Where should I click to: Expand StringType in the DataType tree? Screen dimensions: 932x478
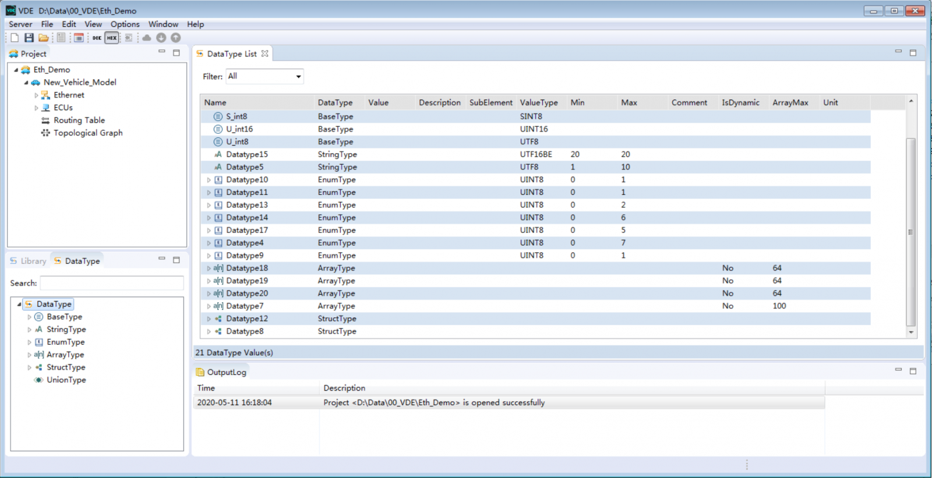[29, 330]
